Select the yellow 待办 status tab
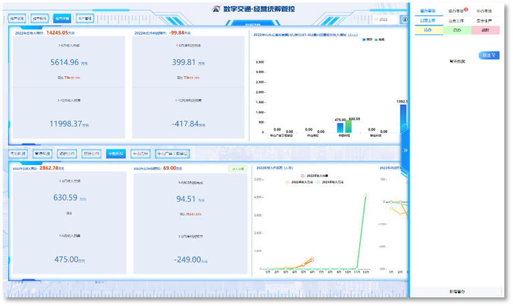This screenshot has width=513, height=306. pyautogui.click(x=429, y=30)
